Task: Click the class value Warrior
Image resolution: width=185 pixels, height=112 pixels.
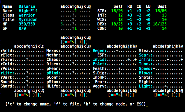Action: [27, 15]
